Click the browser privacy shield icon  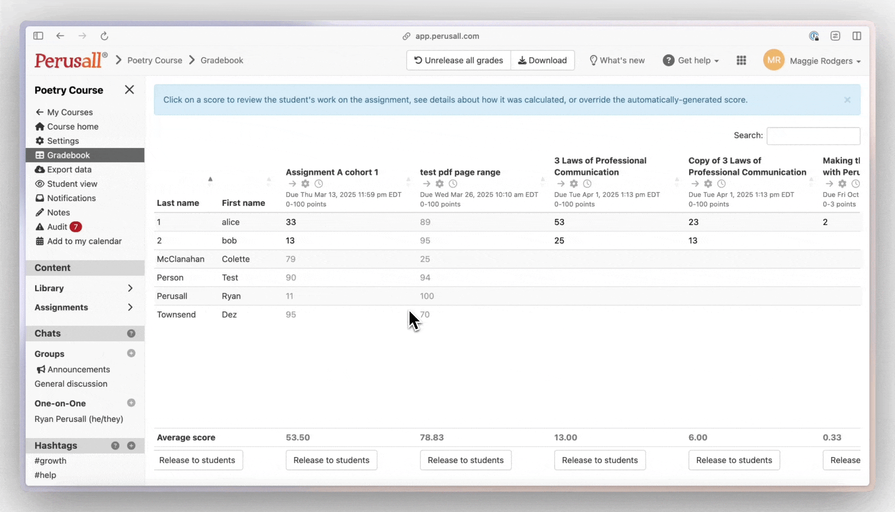814,36
